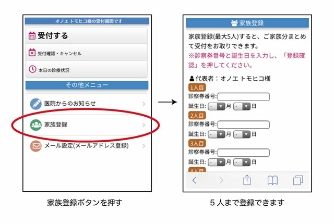Tap chevron at right of 家族登録
The height and width of the screenshot is (224, 334).
tap(144, 125)
